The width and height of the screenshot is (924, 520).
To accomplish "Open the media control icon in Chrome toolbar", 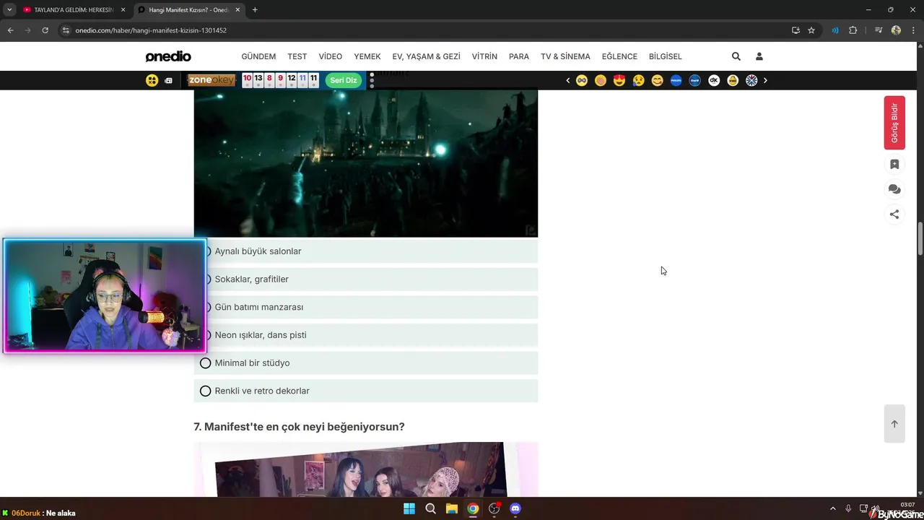I will pos(879,30).
